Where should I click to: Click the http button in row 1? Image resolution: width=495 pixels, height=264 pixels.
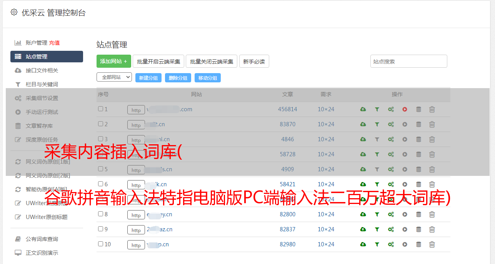(x=136, y=110)
